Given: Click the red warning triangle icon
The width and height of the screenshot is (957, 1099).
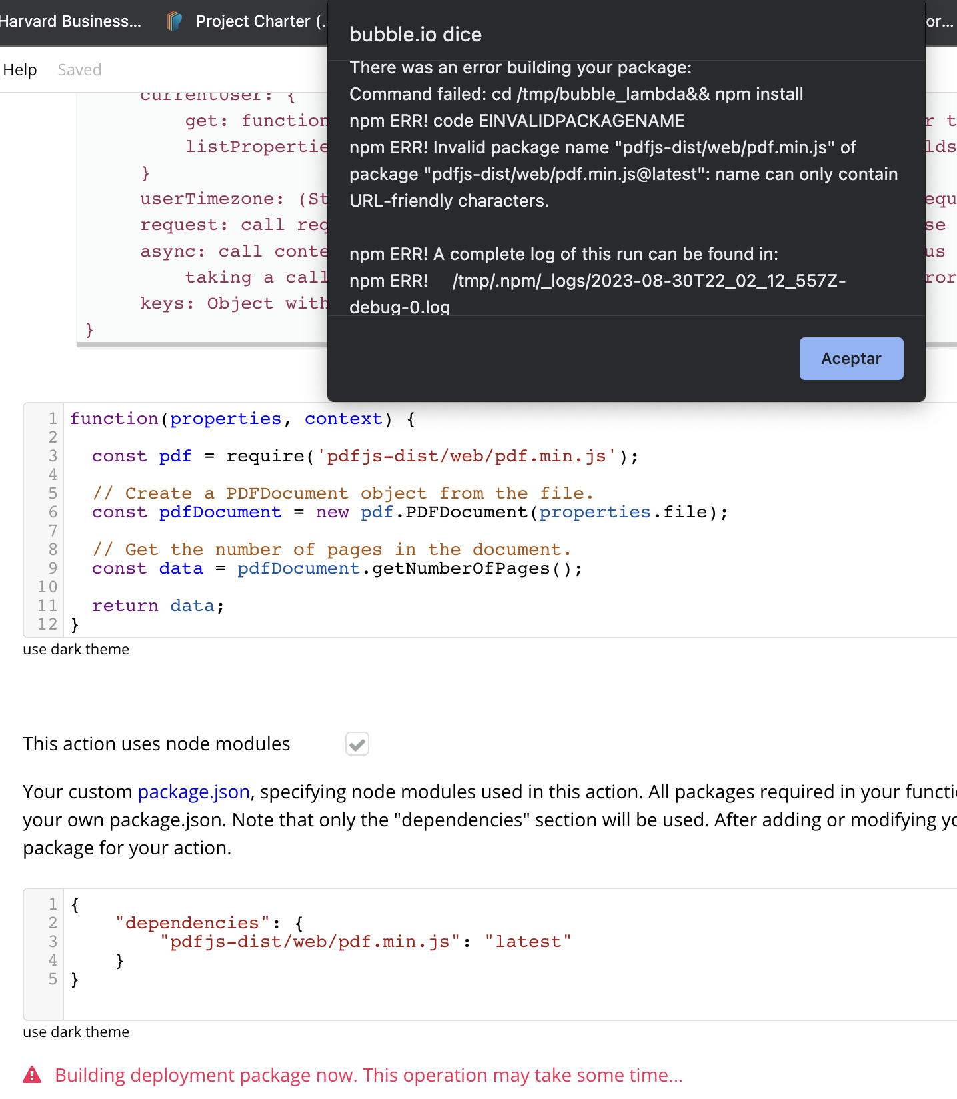Looking at the screenshot, I should [x=32, y=1074].
